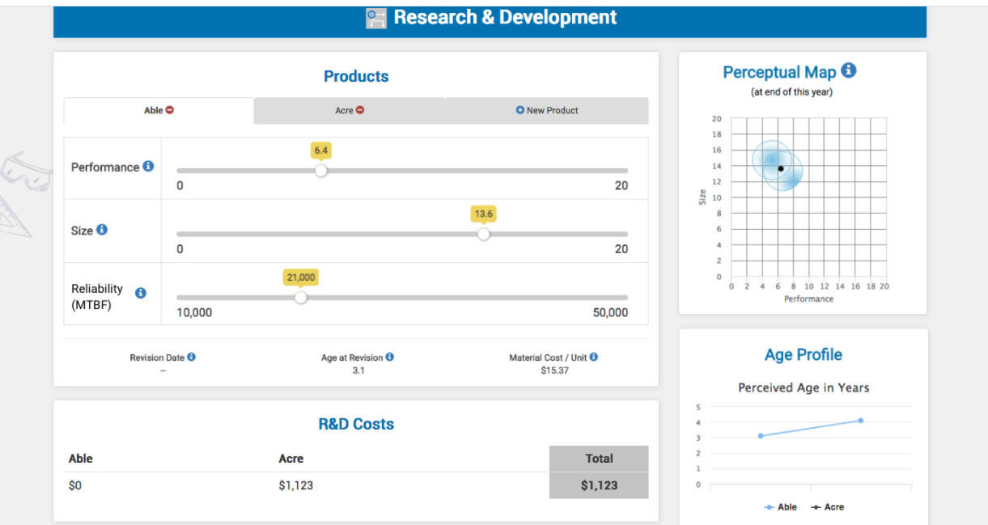Open the Performance info tooltip
The image size is (988, 525).
pos(148,167)
